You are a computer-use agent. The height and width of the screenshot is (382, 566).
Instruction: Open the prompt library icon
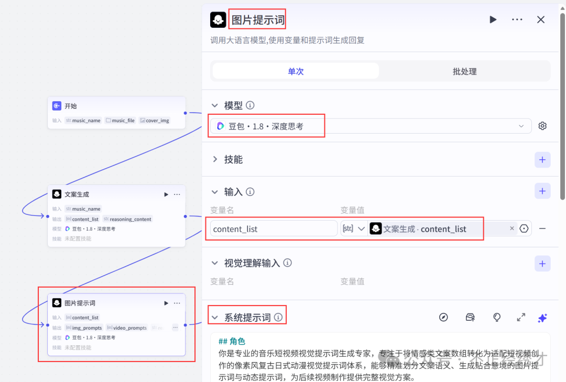click(470, 318)
